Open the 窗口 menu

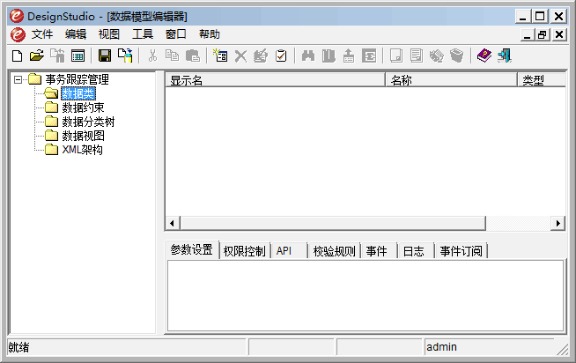pos(176,34)
